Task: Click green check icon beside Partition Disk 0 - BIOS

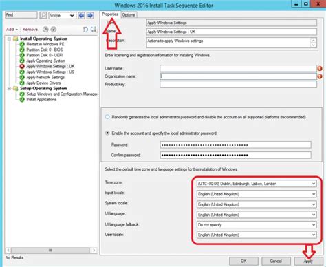Action: click(x=22, y=50)
